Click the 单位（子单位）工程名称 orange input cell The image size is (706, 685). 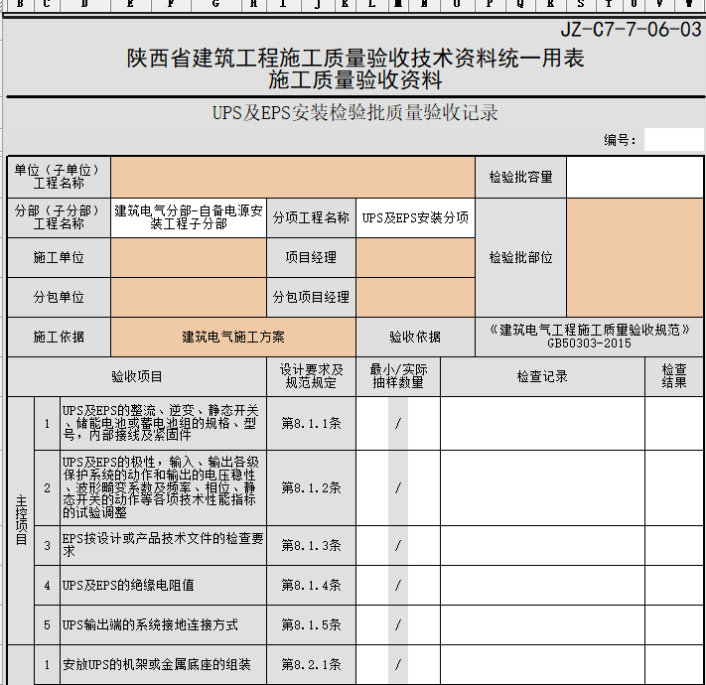point(293,178)
